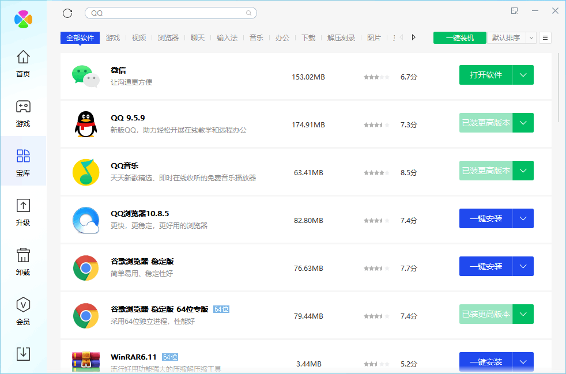Click the Chrome icon of 64位专版 row
This screenshot has width=566, height=374.
[86, 316]
